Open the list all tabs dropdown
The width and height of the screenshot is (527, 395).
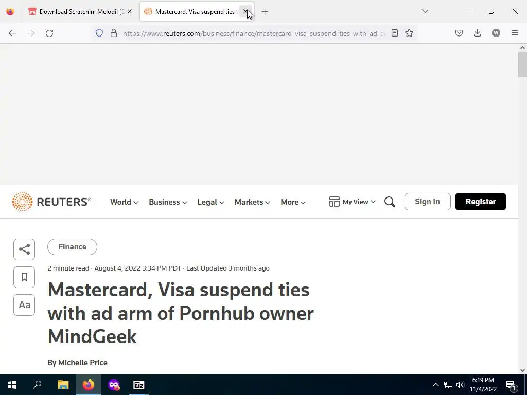tap(425, 11)
